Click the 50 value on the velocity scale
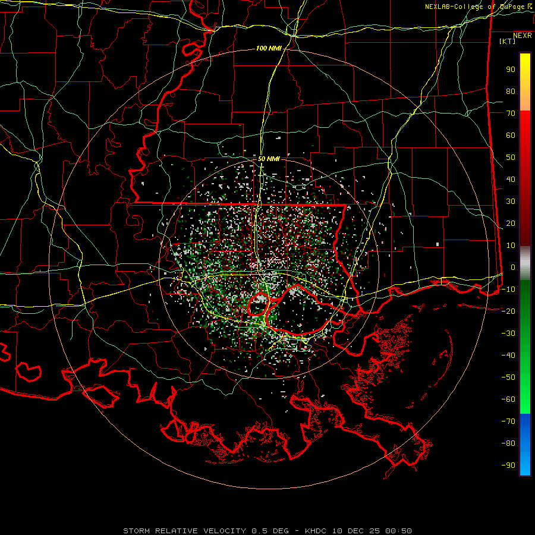535x535 pixels. (x=511, y=158)
